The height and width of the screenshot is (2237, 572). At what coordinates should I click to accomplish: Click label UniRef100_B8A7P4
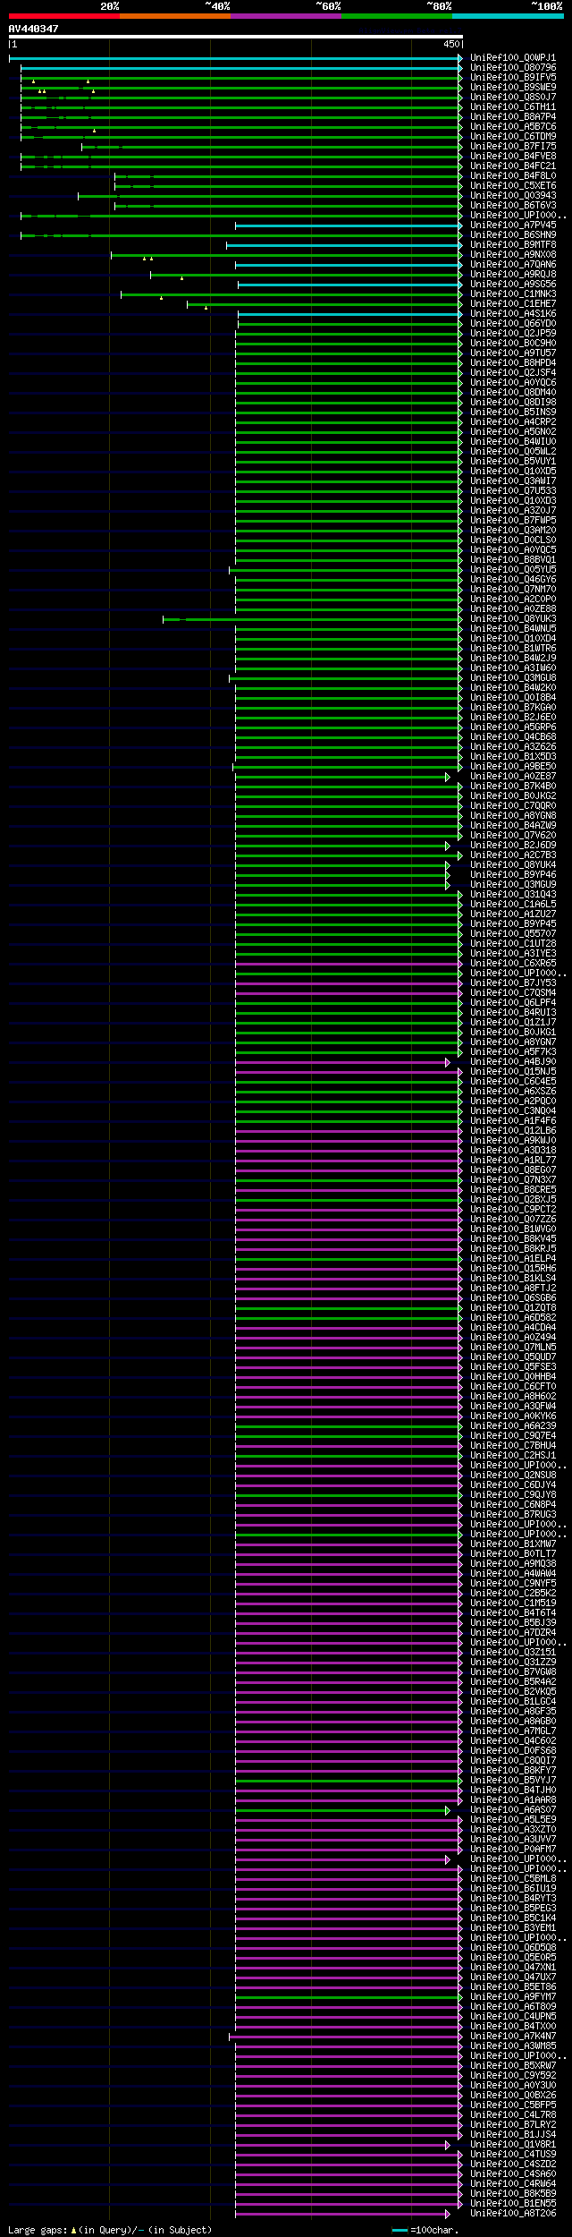point(513,117)
